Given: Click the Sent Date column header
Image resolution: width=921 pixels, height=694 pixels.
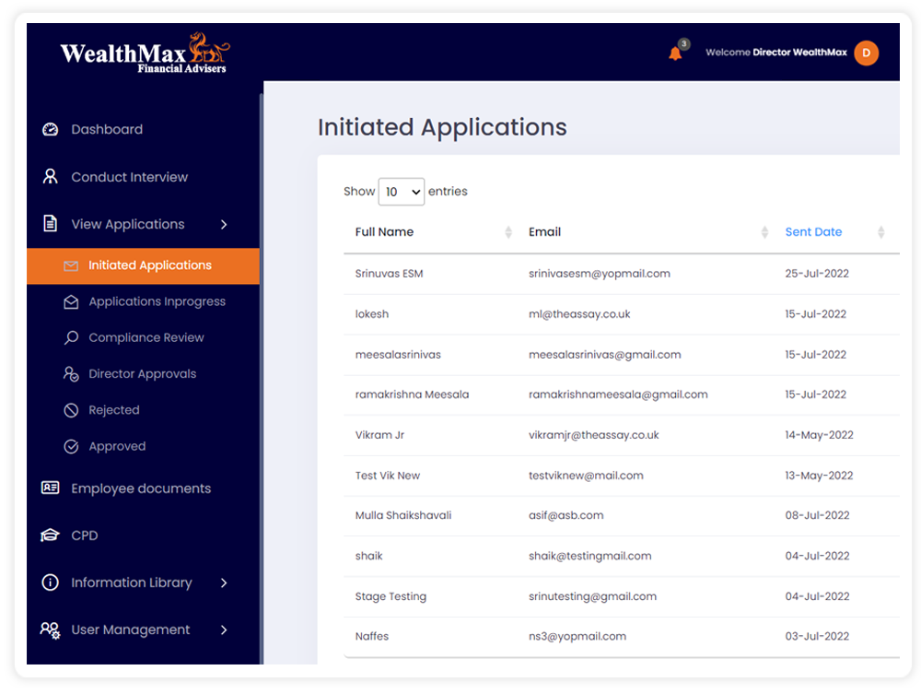Looking at the screenshot, I should [813, 232].
